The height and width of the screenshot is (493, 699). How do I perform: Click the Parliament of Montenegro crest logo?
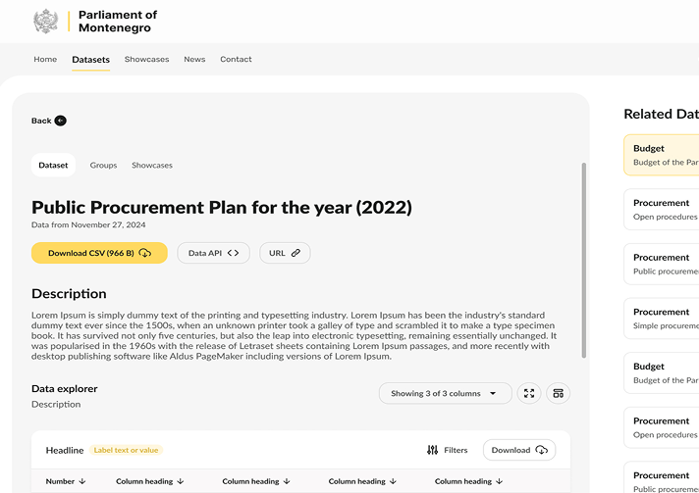coord(45,21)
